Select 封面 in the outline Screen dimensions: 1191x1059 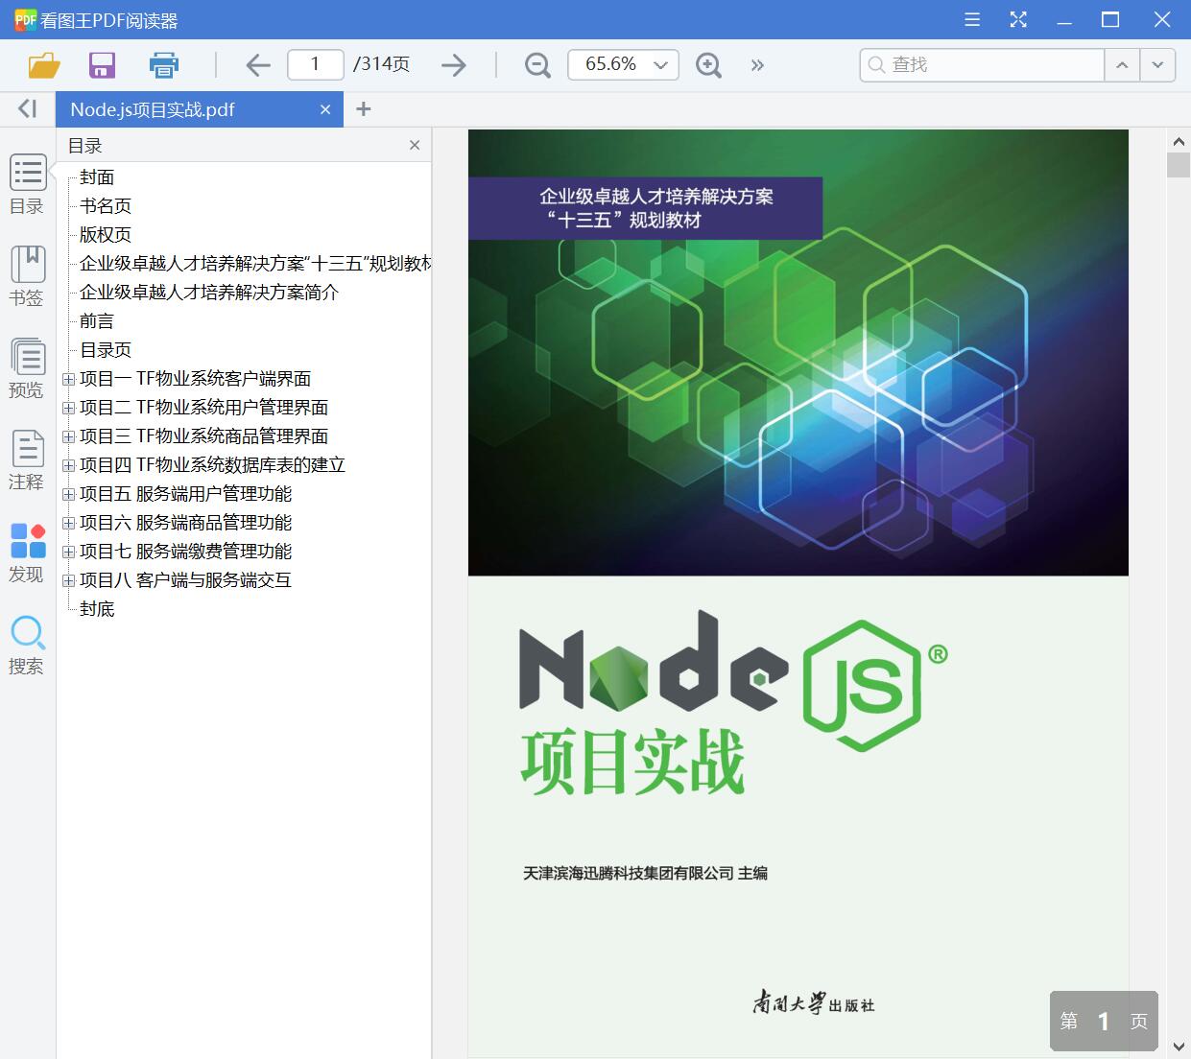point(97,177)
